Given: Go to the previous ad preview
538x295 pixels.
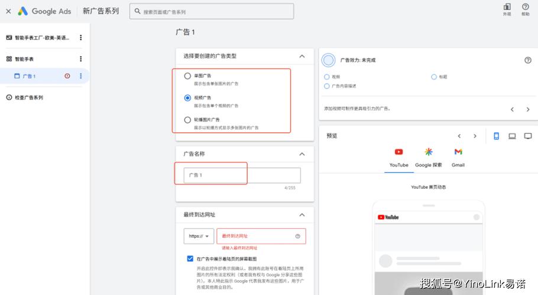Looking at the screenshot, I should (459, 136).
